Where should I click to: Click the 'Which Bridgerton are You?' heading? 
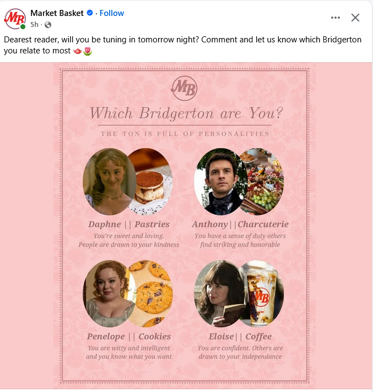tap(186, 113)
